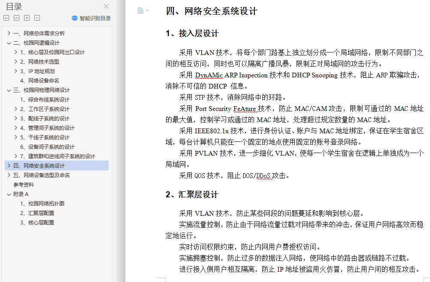Click 目录 pane title

pyautogui.click(x=14, y=6)
